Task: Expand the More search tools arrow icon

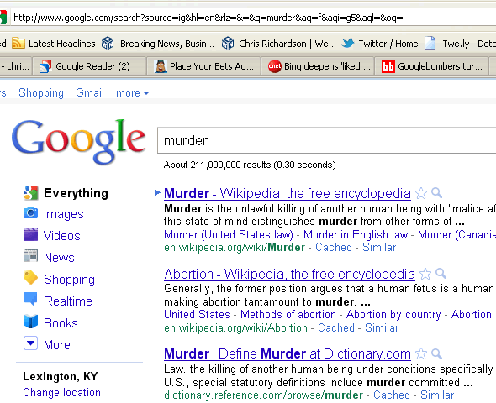Action: pos(30,343)
